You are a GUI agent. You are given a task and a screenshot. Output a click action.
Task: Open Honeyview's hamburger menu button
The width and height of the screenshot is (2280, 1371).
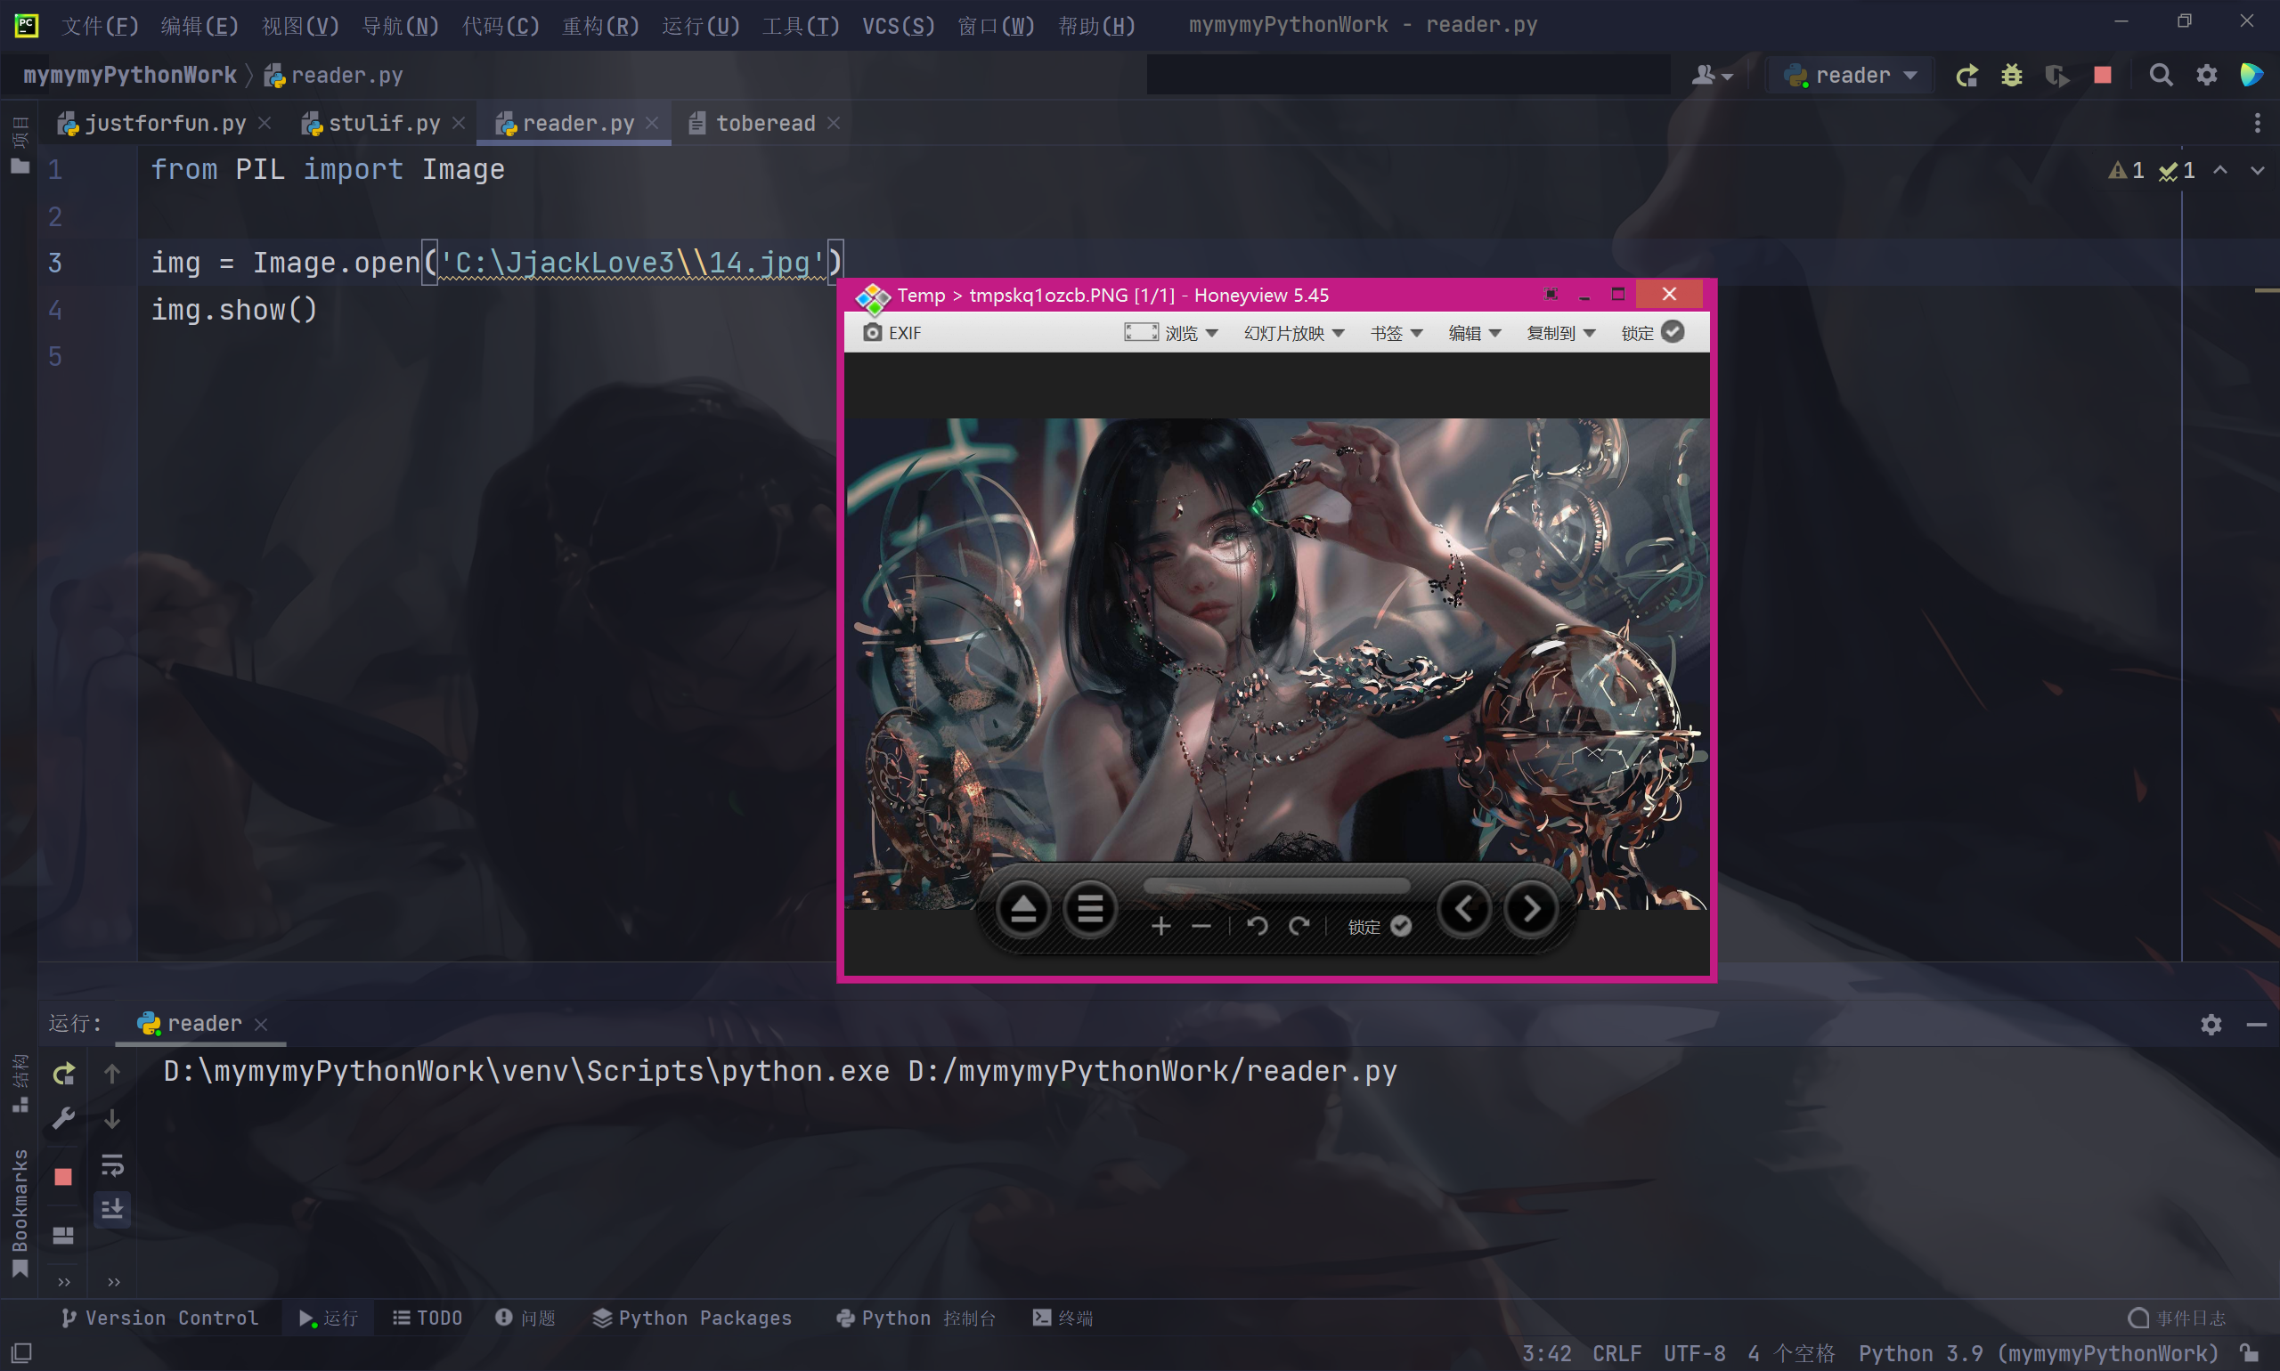point(1090,910)
